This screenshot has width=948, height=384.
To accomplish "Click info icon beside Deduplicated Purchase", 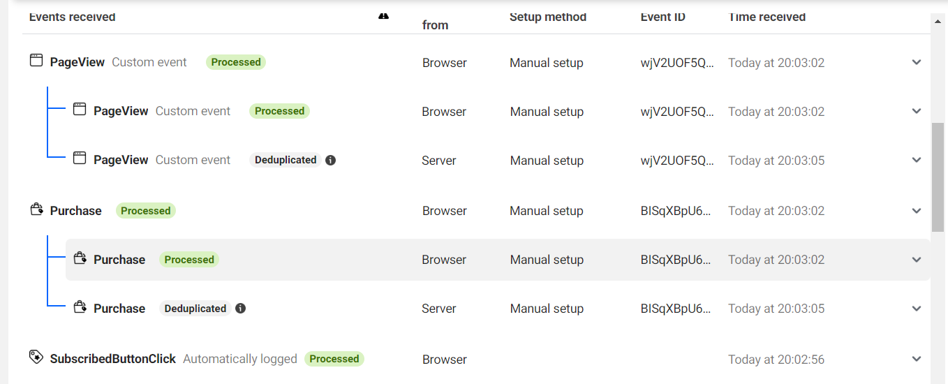I will click(x=240, y=308).
